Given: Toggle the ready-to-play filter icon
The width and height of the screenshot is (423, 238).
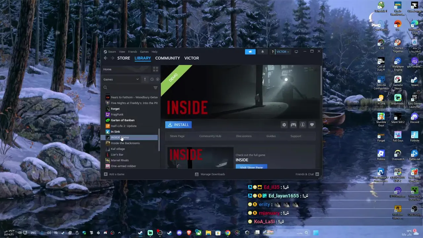Looking at the screenshot, I should point(158,79).
